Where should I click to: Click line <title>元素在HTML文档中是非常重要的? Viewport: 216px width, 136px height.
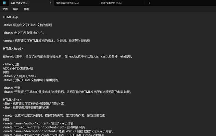[x=31, y=80]
